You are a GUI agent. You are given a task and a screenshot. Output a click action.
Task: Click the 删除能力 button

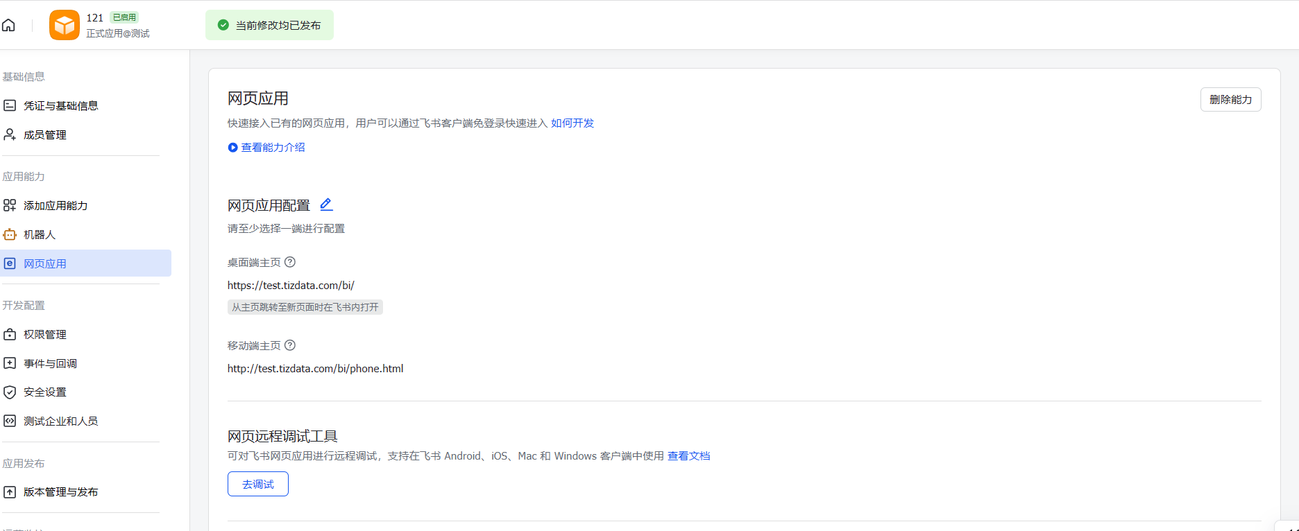1230,99
